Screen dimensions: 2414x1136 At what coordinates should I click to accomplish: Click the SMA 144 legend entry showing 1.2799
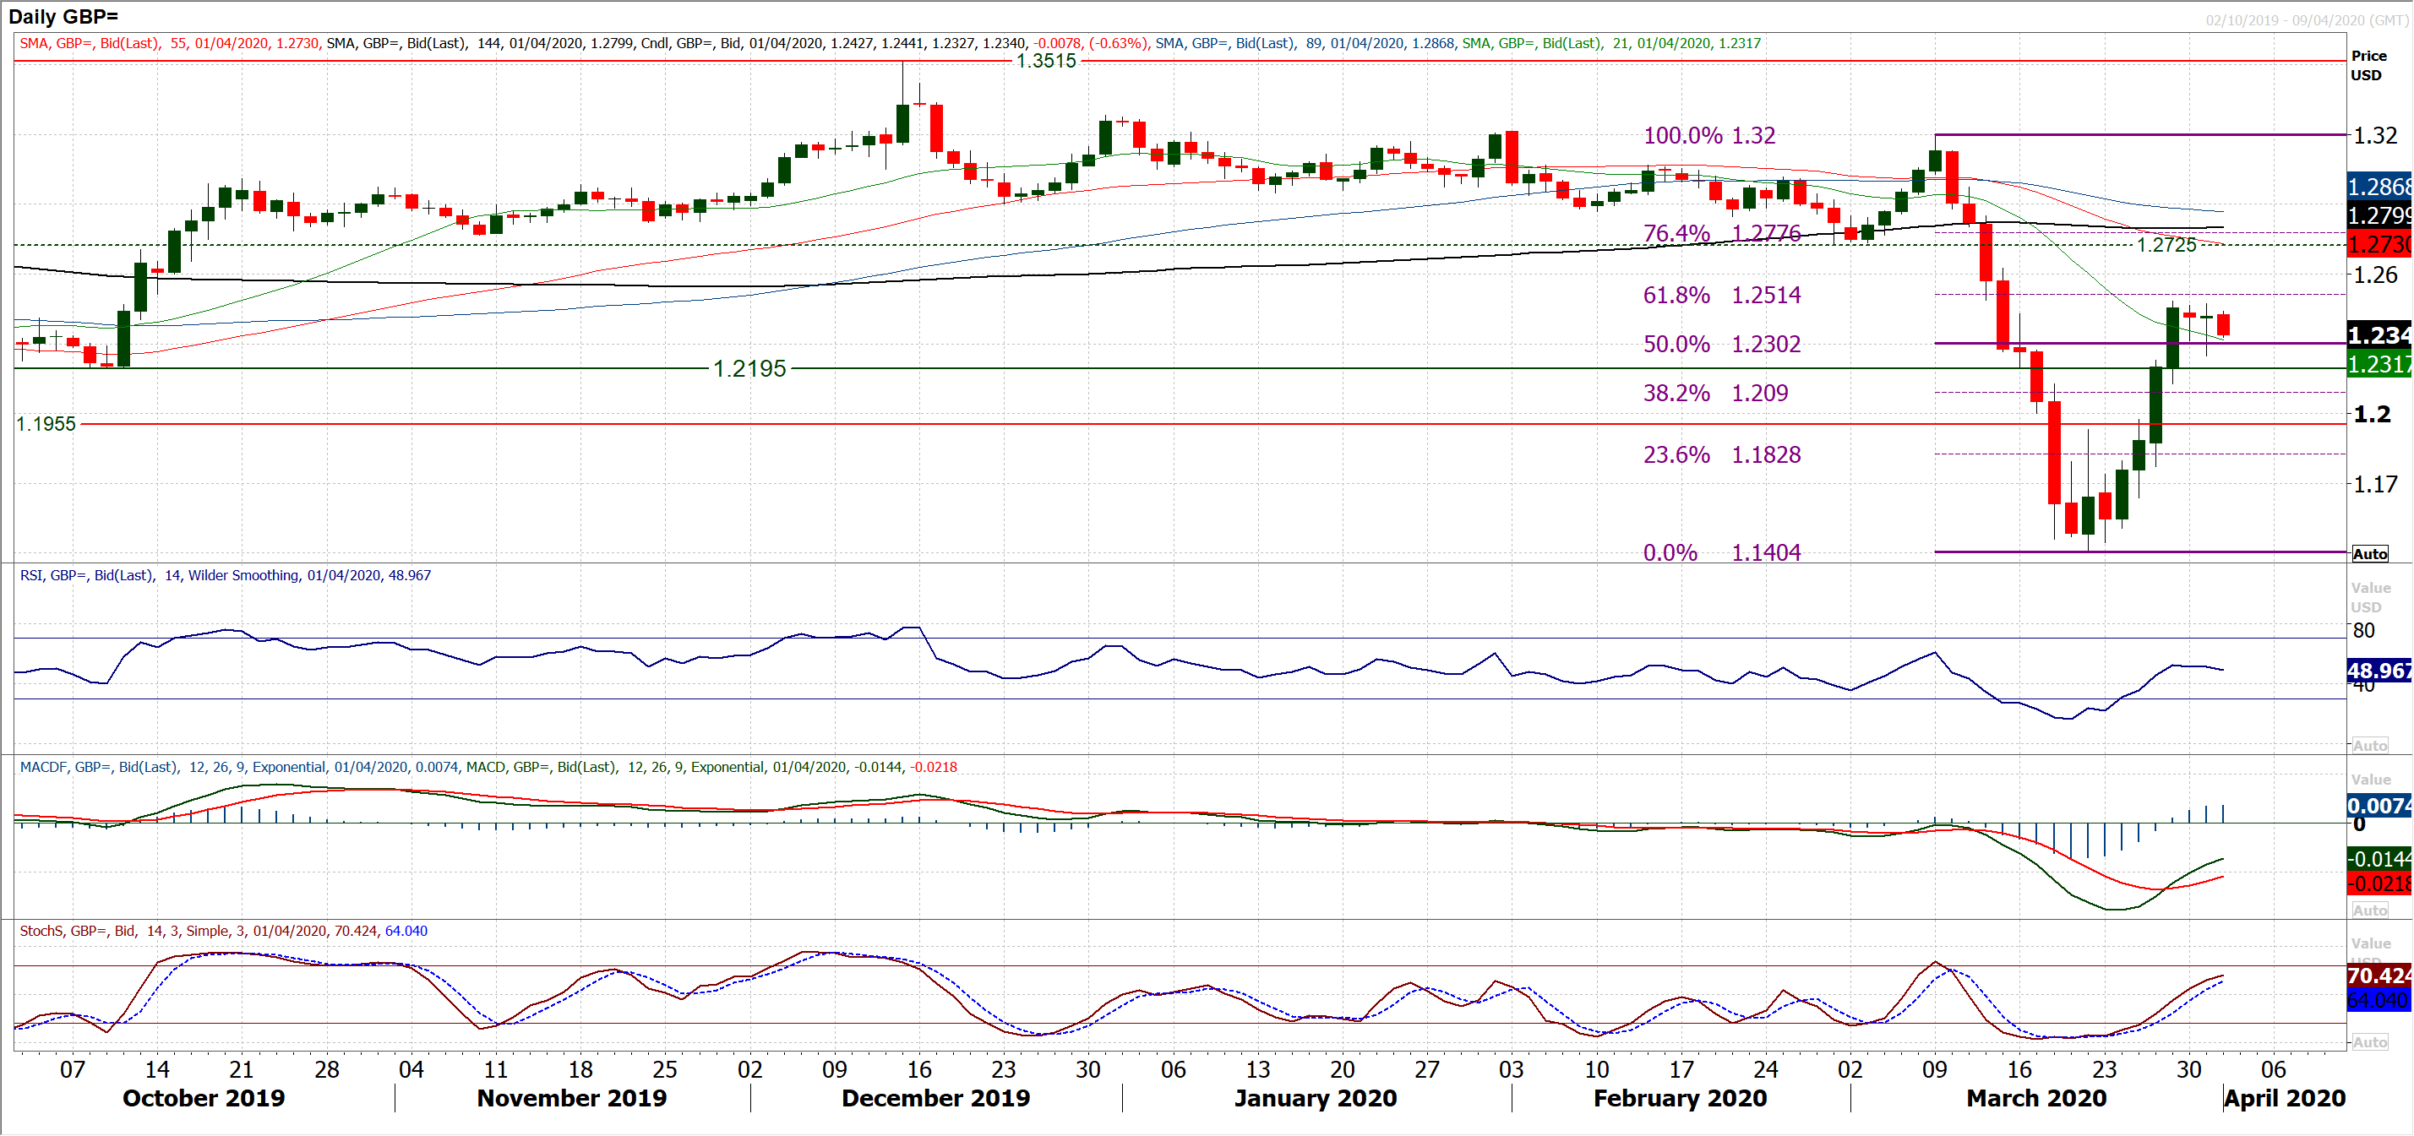point(481,43)
